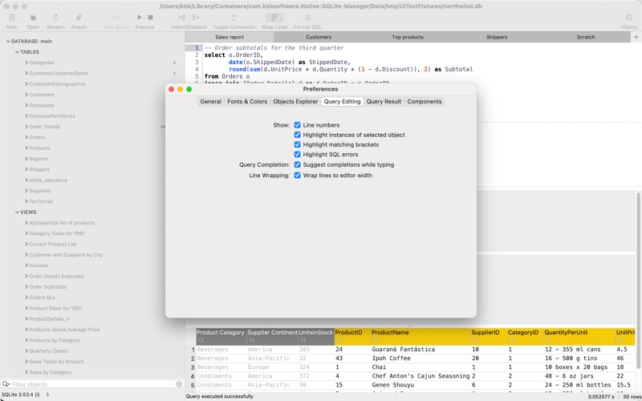Close the Preferences window with red button
The image size is (642, 401).
[x=172, y=89]
